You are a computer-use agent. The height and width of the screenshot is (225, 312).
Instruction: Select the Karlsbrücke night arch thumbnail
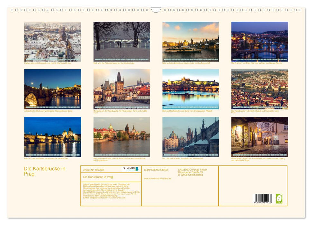point(52,89)
